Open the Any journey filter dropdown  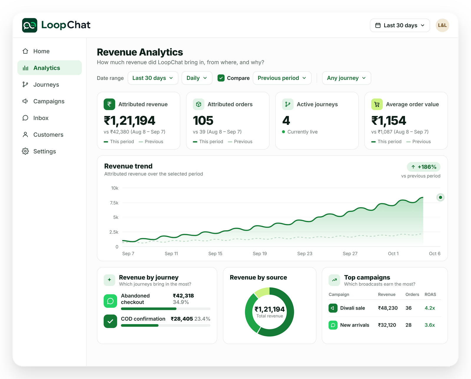tap(346, 78)
